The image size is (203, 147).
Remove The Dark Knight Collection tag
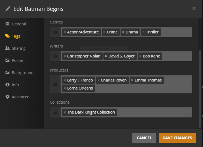point(65,112)
